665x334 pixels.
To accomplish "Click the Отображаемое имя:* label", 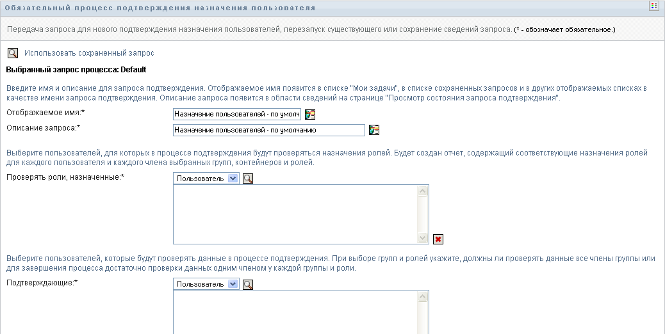I will [45, 113].
